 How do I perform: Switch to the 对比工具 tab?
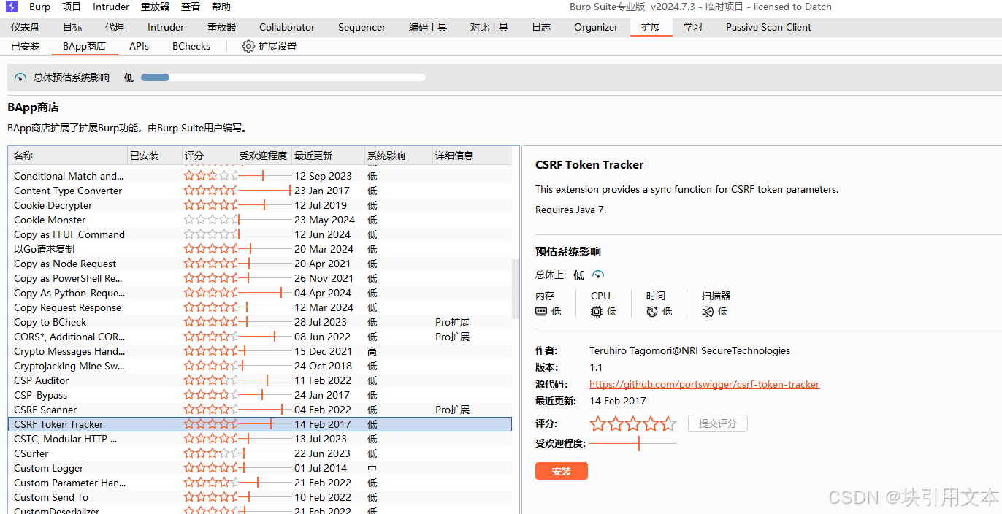pos(489,27)
